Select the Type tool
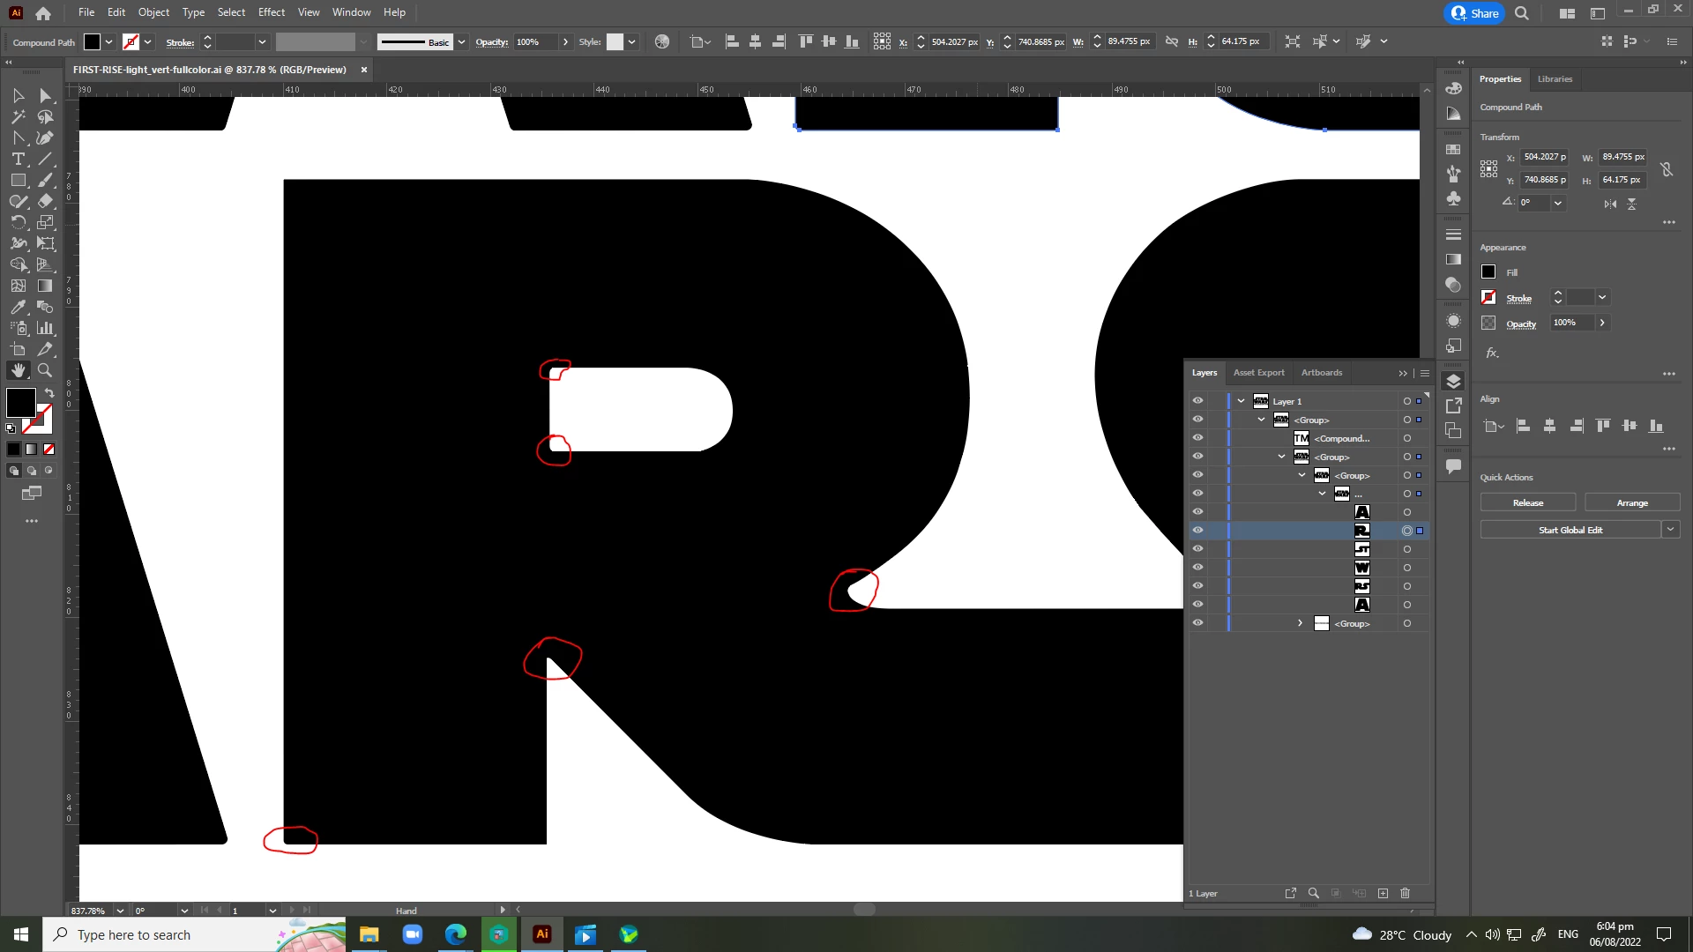 click(18, 159)
